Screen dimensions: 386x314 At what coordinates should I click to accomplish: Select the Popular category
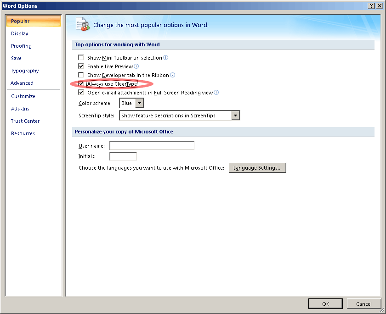34,21
